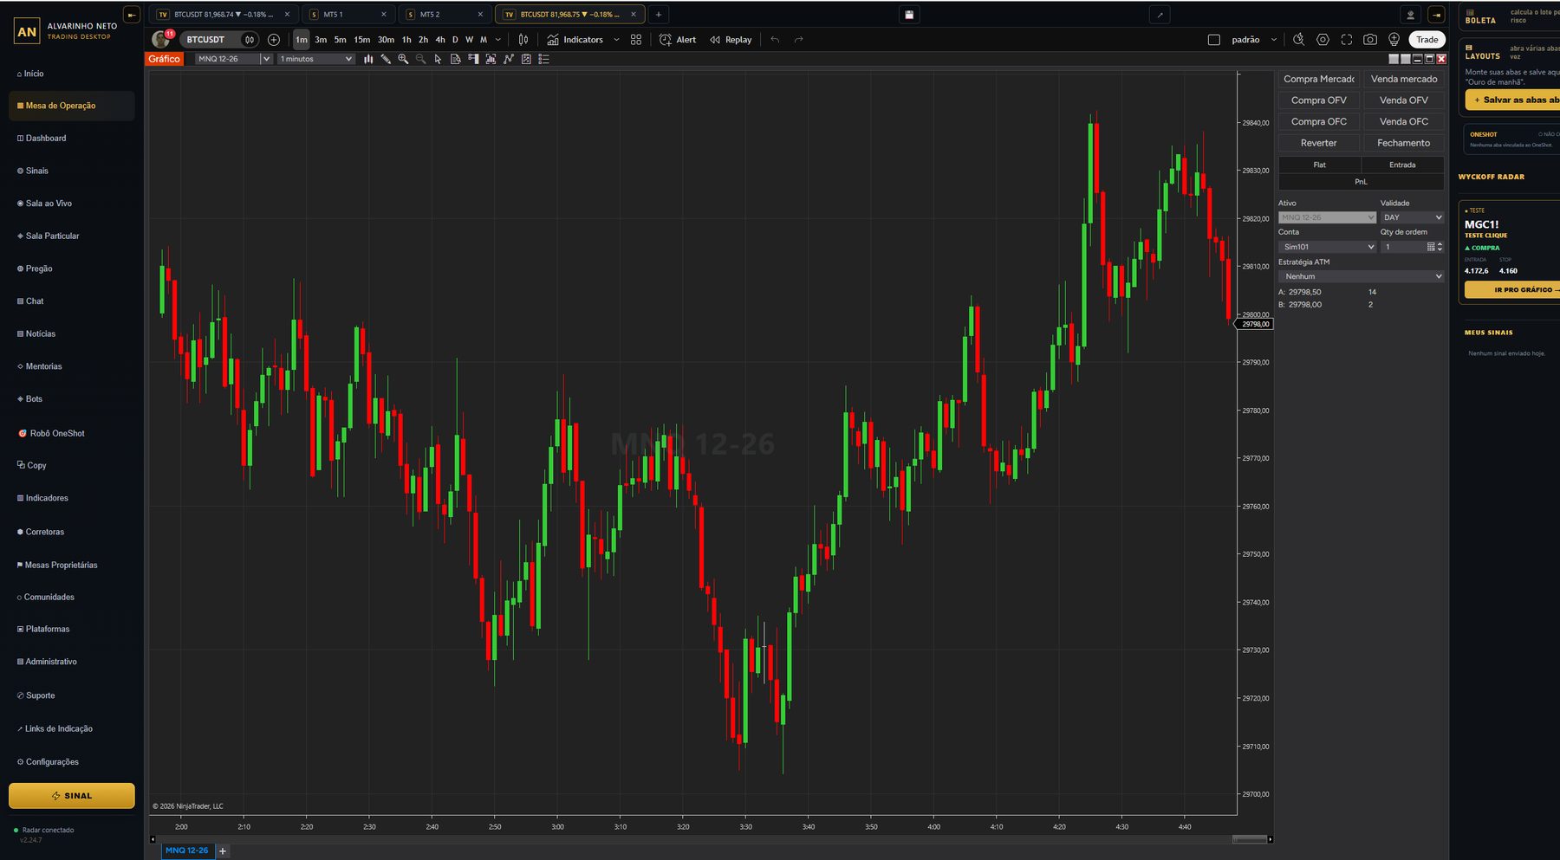
Task: Collapse the left sidebar arrow icon
Action: tap(131, 15)
